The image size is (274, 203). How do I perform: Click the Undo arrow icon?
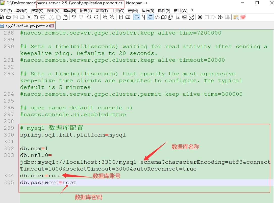(74, 17)
